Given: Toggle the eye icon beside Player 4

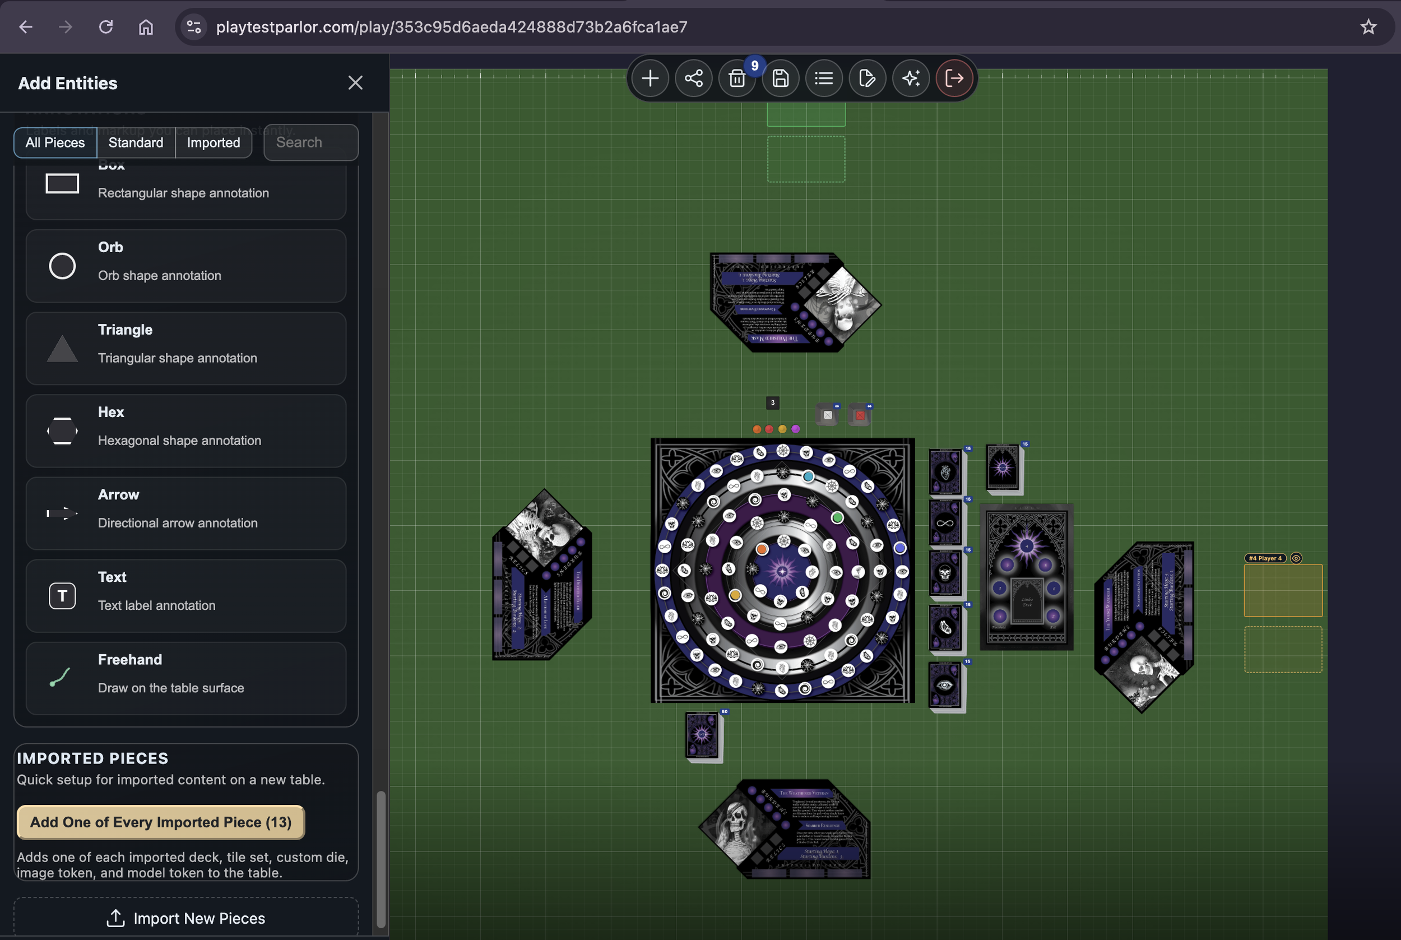Looking at the screenshot, I should (1296, 558).
